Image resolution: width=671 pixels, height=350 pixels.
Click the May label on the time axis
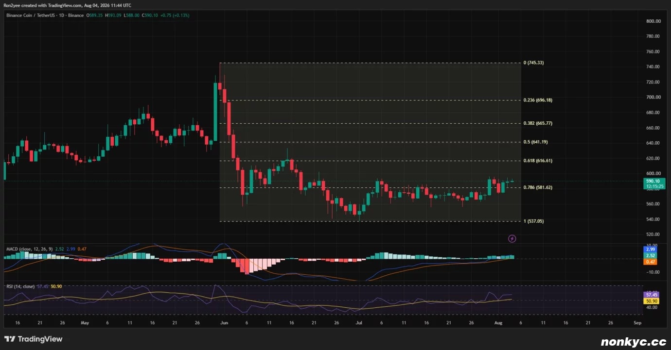coord(85,323)
